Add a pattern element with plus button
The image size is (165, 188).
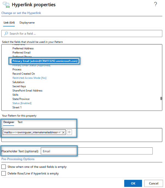pos(69,132)
